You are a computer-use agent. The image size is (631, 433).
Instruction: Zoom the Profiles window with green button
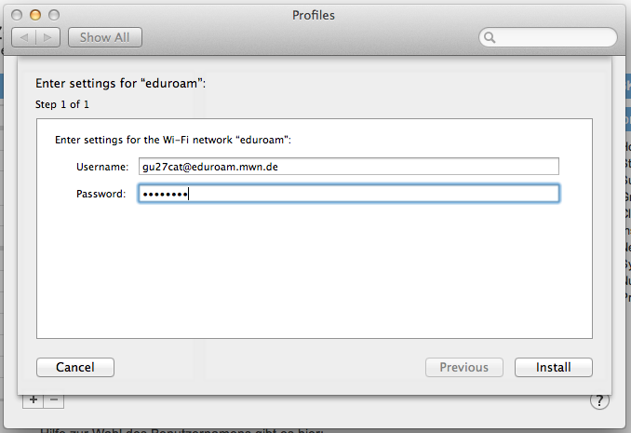pos(54,16)
